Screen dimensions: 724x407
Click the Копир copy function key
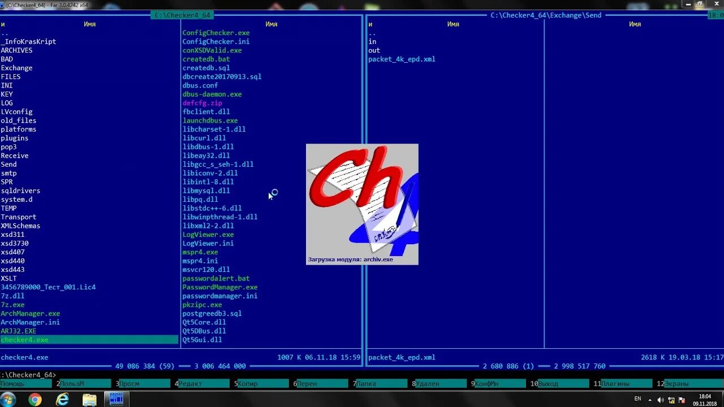coord(262,383)
